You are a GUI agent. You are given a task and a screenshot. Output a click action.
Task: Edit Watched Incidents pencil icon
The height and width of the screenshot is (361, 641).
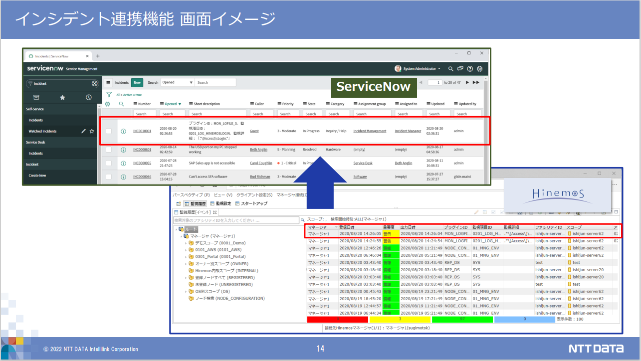pos(83,131)
